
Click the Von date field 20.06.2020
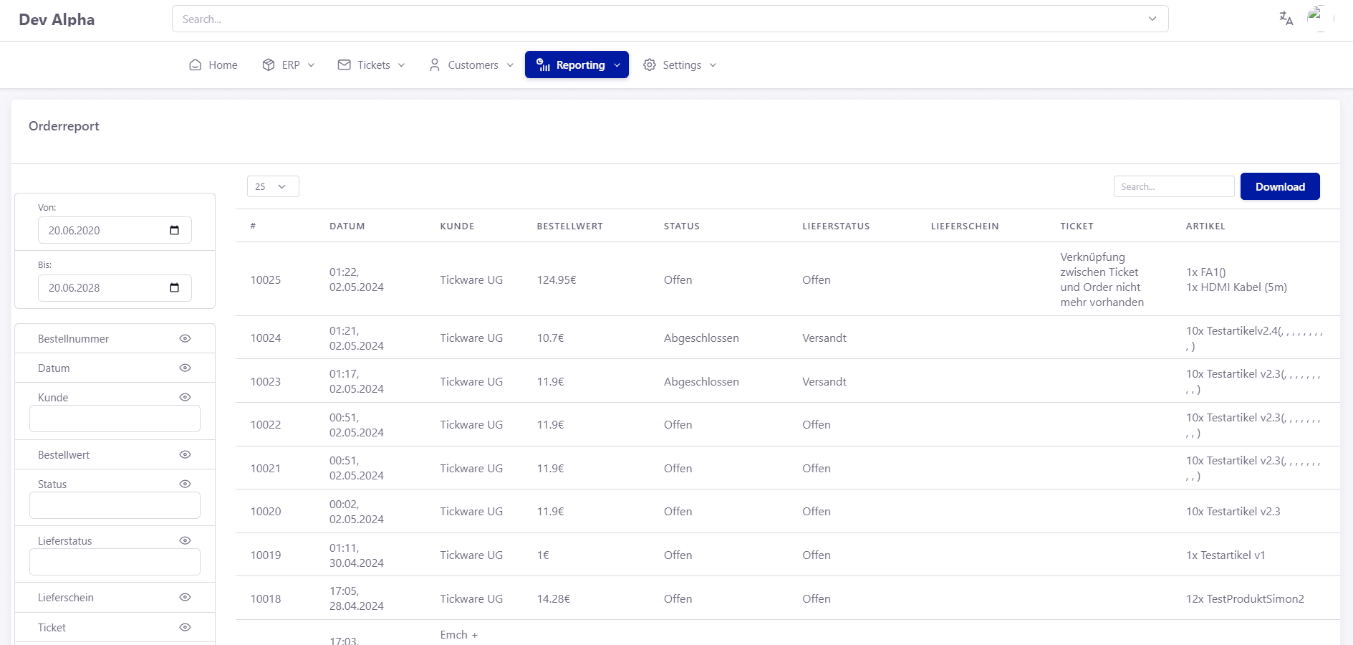coord(115,230)
